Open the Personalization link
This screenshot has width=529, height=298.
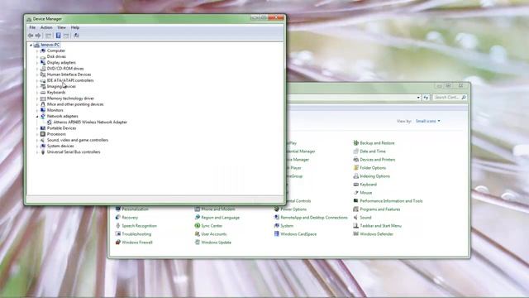135,209
